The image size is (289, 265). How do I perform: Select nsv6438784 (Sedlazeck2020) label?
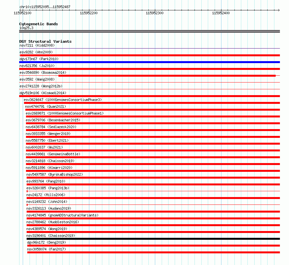pyautogui.click(x=51, y=127)
